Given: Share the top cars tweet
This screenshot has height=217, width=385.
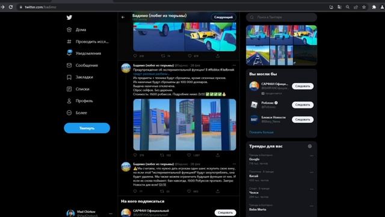Looking at the screenshot, I should pyautogui.click(x=218, y=56).
